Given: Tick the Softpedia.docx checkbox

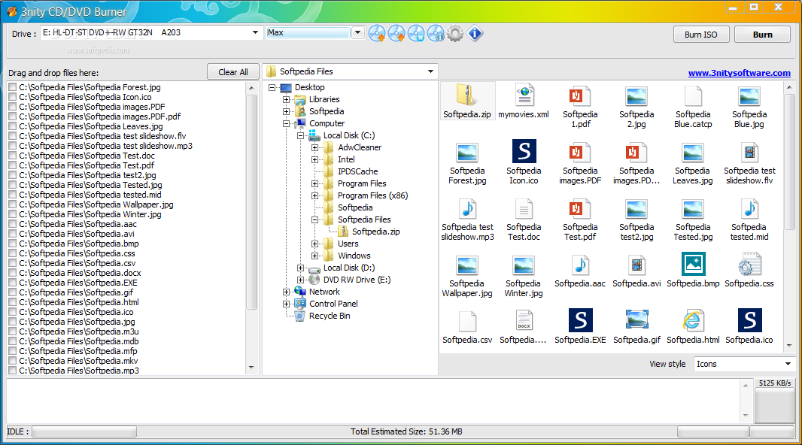Looking at the screenshot, I should (x=13, y=273).
